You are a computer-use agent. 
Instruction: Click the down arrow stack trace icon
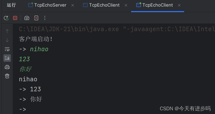click(7, 40)
